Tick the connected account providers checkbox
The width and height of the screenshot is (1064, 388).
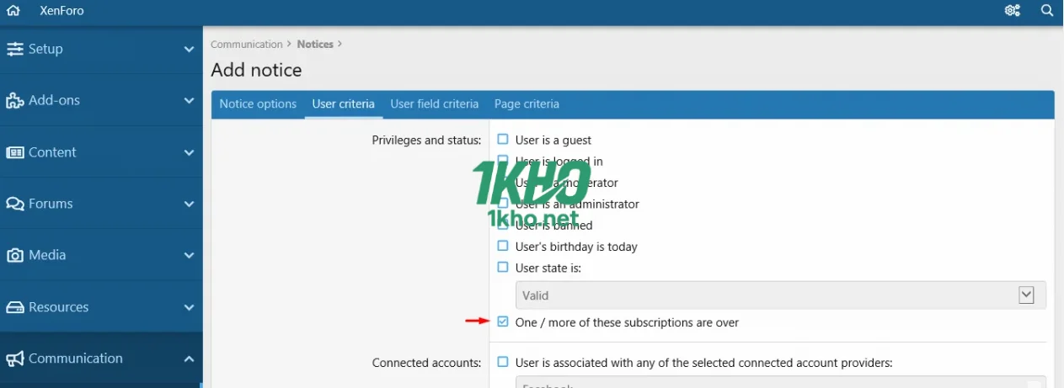click(503, 362)
